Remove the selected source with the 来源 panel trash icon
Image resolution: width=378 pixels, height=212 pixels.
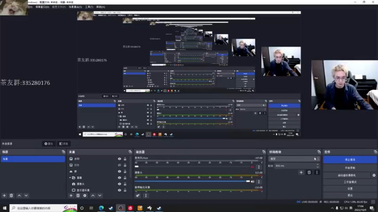(78, 196)
